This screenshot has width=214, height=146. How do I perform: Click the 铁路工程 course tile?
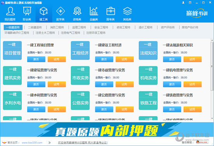coord(148,100)
